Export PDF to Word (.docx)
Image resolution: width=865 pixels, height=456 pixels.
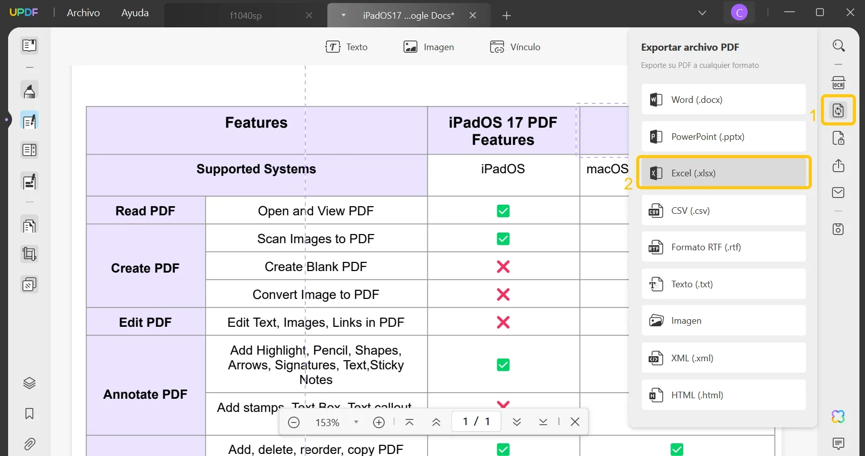pyautogui.click(x=724, y=99)
